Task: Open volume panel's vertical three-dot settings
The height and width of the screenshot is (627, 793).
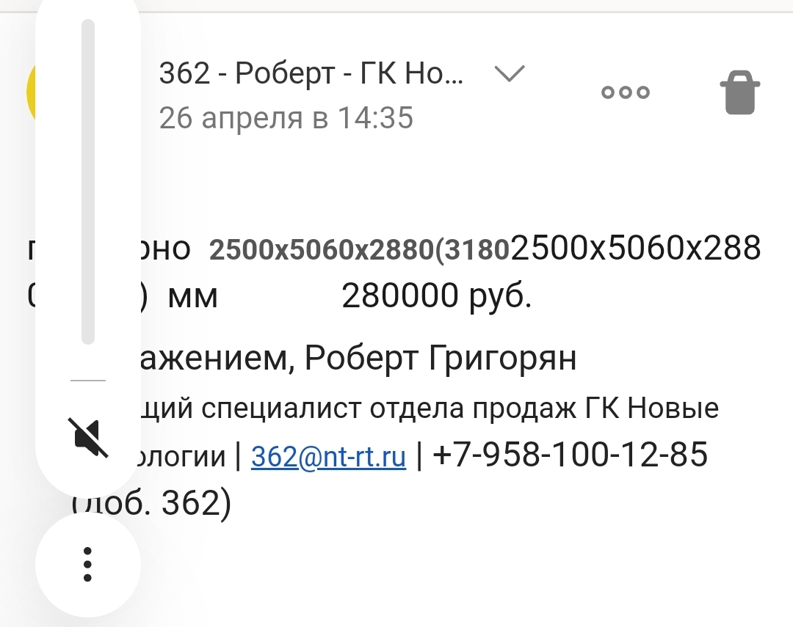Action: point(87,564)
